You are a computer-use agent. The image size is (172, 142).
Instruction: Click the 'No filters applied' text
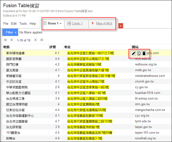click(31, 32)
